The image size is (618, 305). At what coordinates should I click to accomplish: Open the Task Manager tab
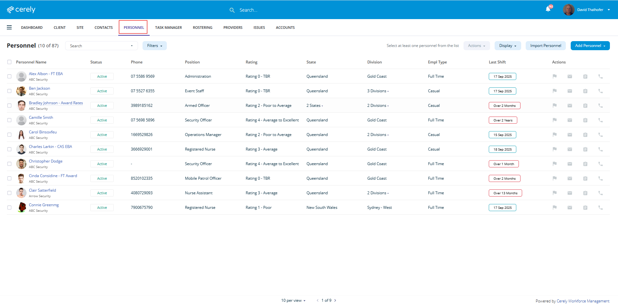pyautogui.click(x=168, y=28)
